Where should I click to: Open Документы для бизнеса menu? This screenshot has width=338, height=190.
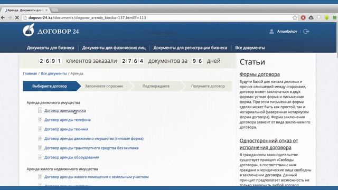point(51,48)
